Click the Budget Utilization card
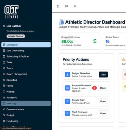 point(80,41)
